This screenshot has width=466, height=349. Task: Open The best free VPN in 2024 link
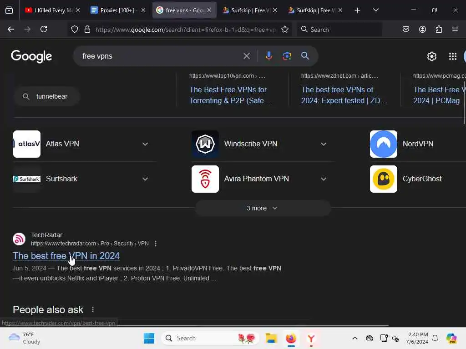pyautogui.click(x=66, y=256)
